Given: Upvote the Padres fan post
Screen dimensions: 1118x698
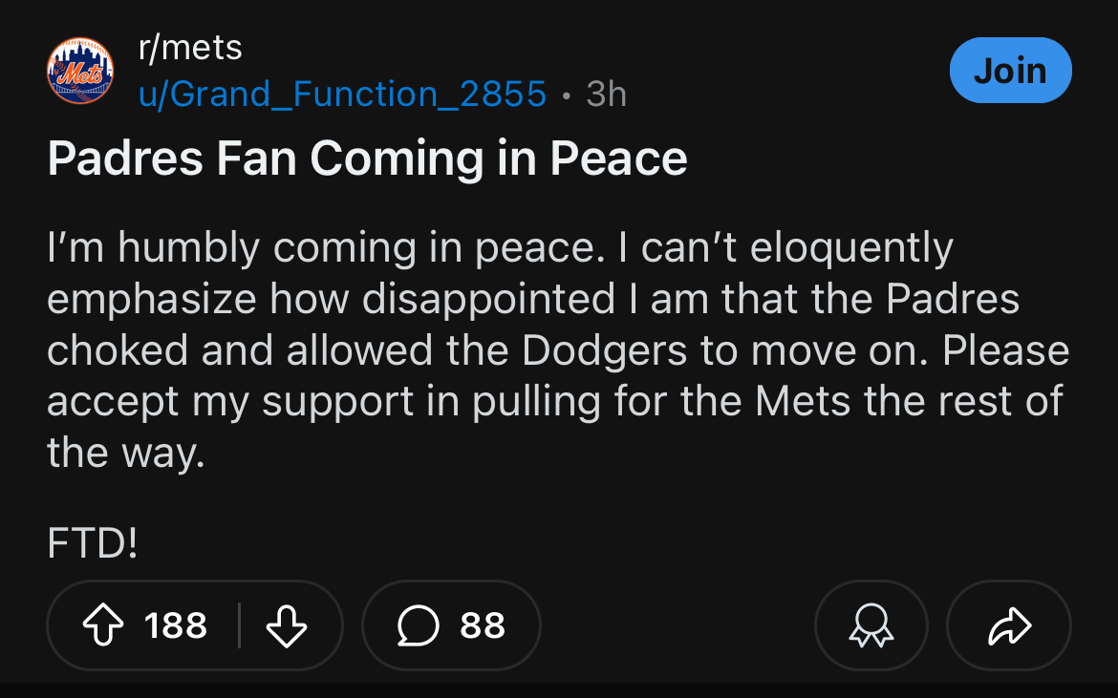Looking at the screenshot, I should (x=103, y=625).
